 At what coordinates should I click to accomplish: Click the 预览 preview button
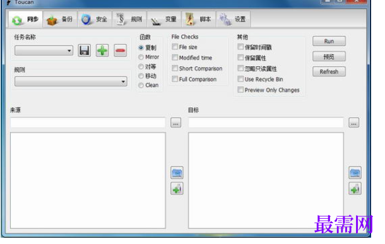pyautogui.click(x=329, y=57)
